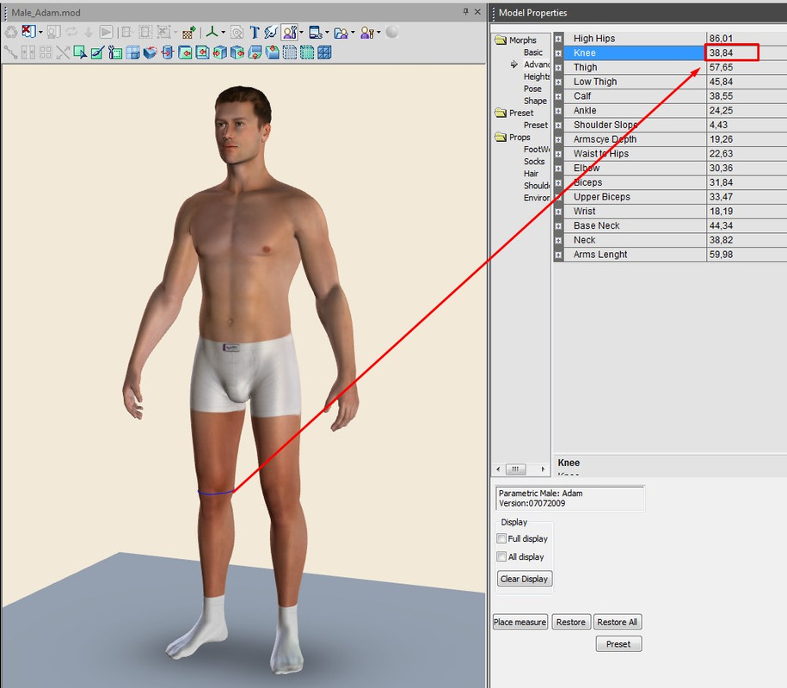Screen dimensions: 787x688
Task: Click the Props folder in the tree
Action: (513, 137)
